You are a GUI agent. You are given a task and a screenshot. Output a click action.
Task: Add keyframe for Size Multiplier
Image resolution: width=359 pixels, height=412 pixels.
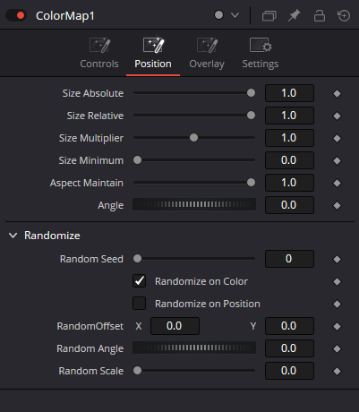(x=337, y=138)
